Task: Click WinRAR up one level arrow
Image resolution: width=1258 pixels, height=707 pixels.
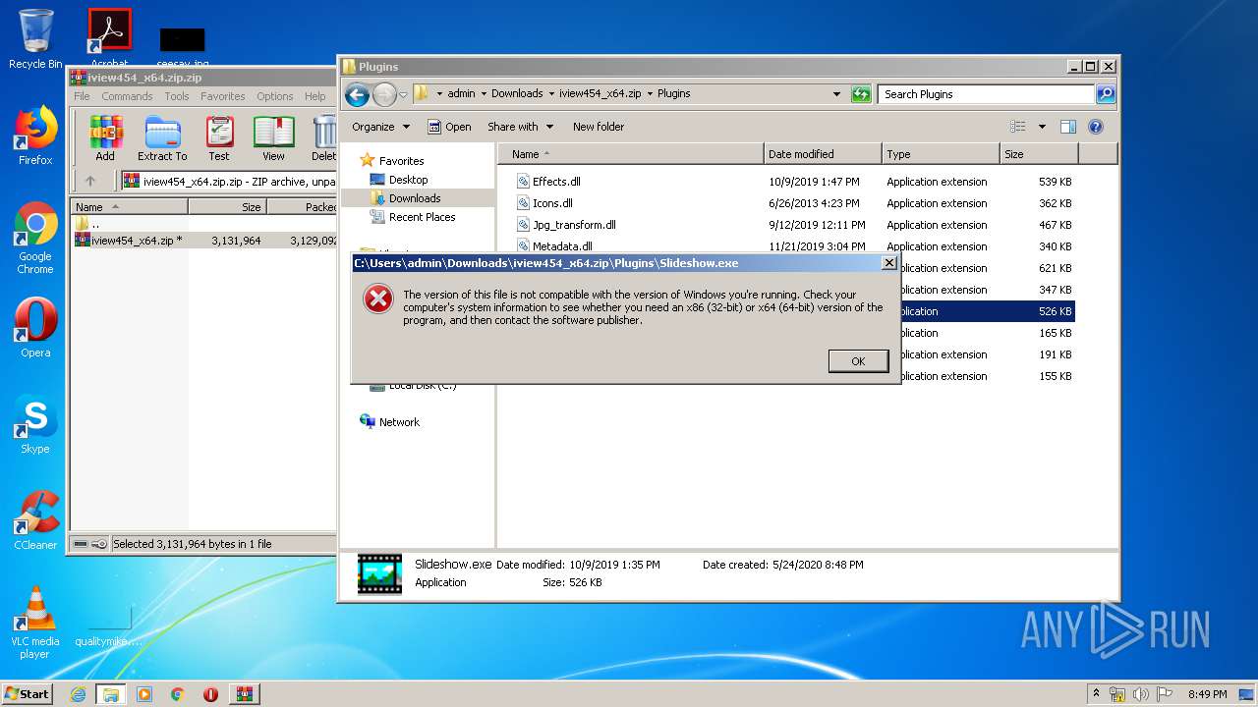Action: coord(90,181)
